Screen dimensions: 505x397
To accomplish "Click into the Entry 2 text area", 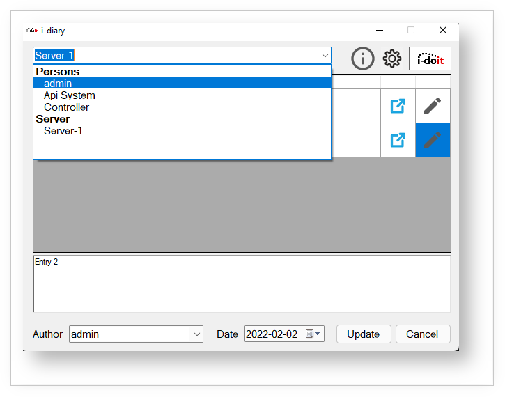I will [241, 284].
